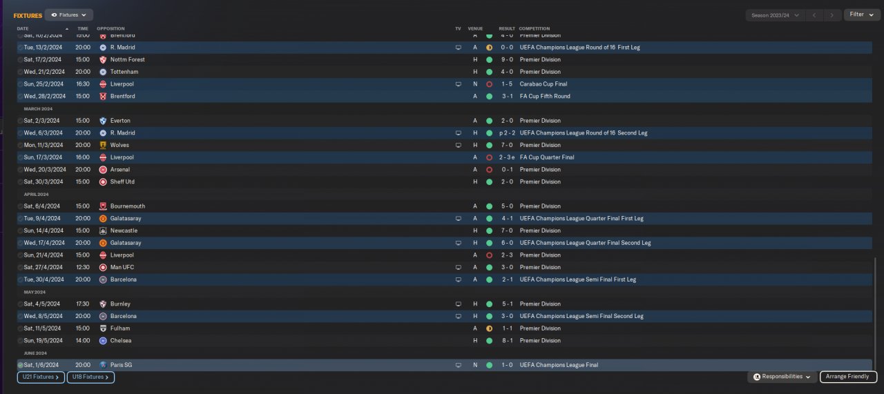
Task: Open the Season 2023/24 dropdown
Action: (x=776, y=14)
